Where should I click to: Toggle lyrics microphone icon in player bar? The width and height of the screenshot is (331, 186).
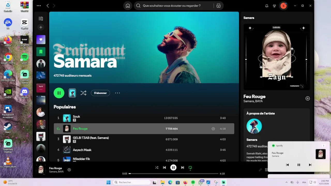click(x=260, y=170)
